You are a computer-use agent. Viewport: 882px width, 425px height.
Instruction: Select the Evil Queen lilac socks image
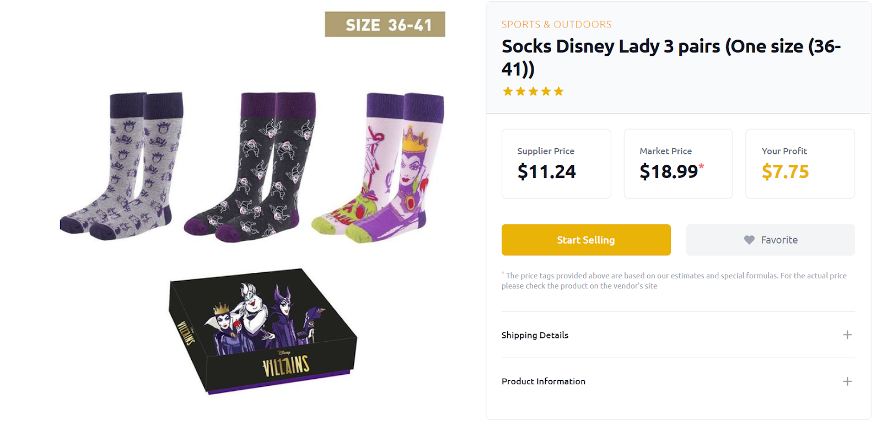point(380,165)
